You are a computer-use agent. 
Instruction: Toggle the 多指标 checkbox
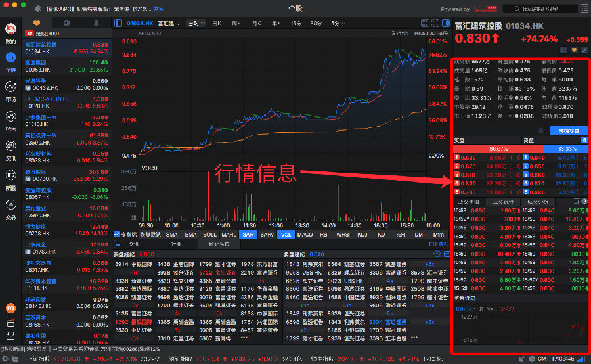[x=116, y=235]
